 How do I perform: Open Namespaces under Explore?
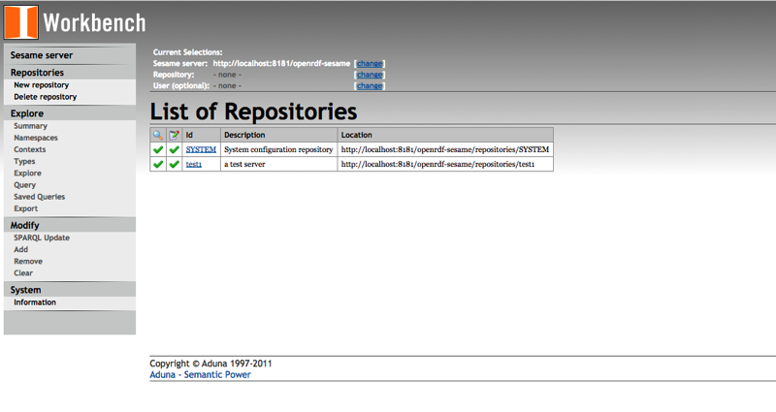36,138
